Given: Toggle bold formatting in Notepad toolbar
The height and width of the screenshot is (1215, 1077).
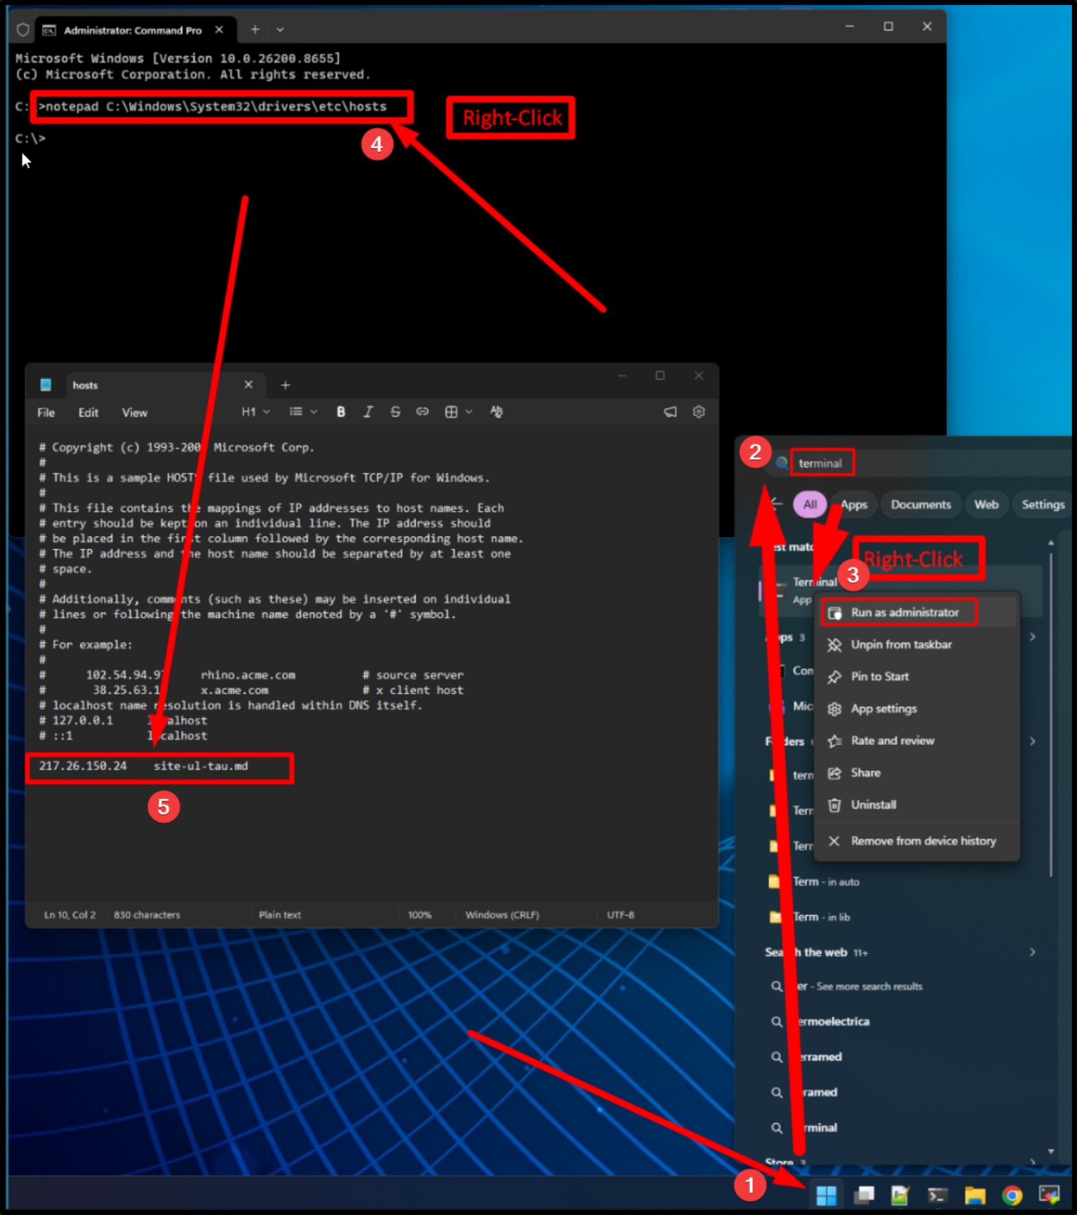Looking at the screenshot, I should pyautogui.click(x=341, y=412).
